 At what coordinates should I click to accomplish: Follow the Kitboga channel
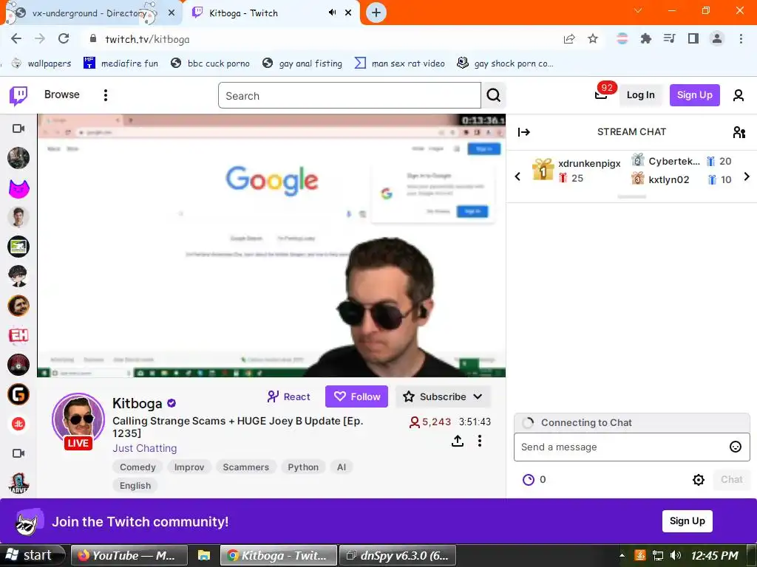357,396
